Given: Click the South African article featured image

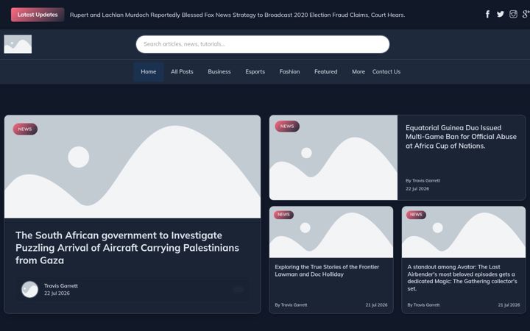Looking at the screenshot, I should (x=132, y=166).
